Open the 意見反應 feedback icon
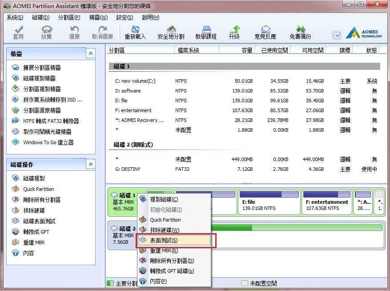390x291 pixels. 265,32
